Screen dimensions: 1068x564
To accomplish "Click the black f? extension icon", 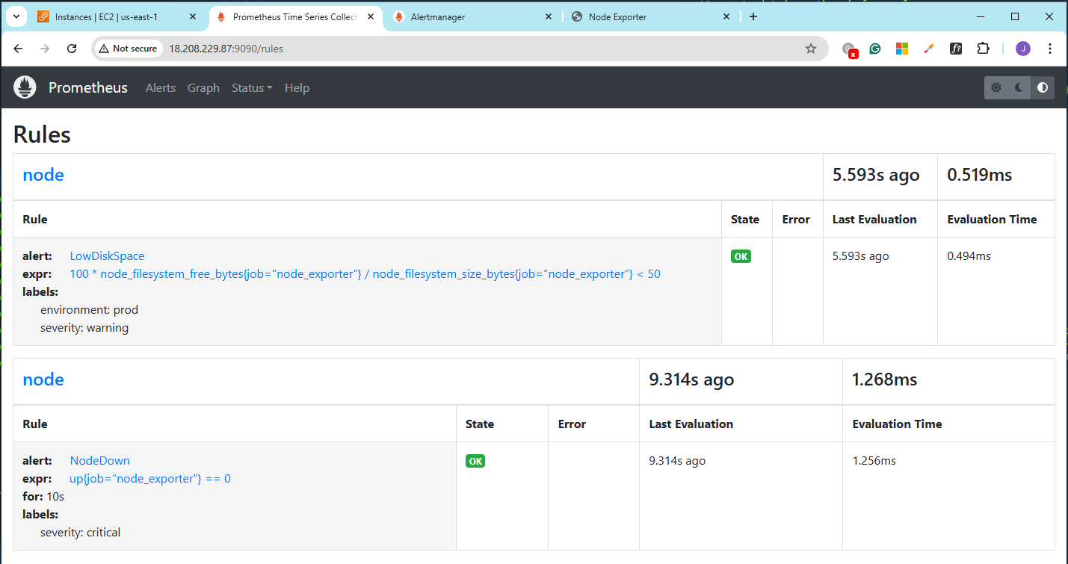I will point(956,49).
